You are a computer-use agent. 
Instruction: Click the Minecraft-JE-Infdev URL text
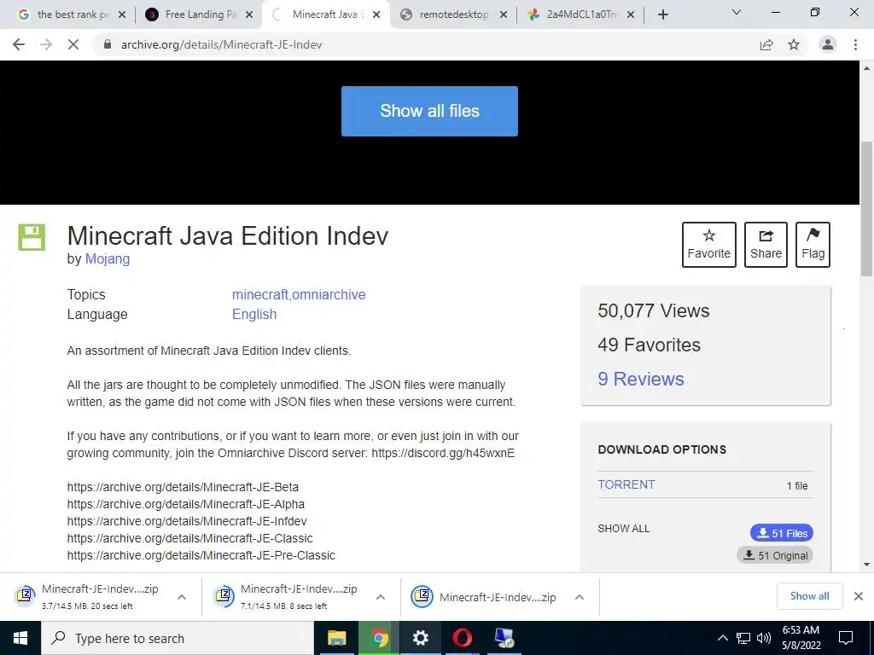187,521
